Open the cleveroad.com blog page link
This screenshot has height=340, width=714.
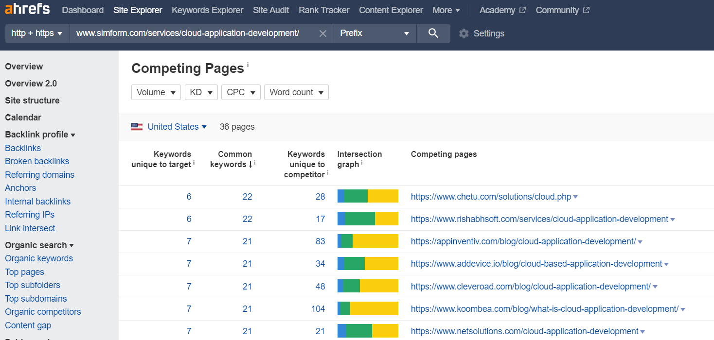click(531, 287)
